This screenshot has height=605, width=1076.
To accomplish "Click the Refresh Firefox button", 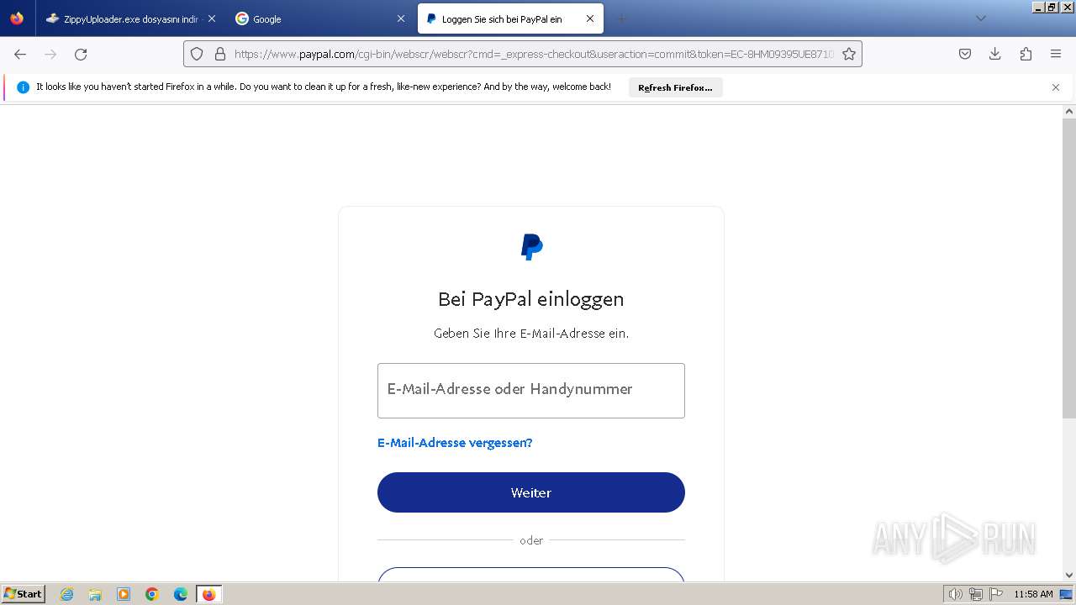I will click(x=675, y=87).
